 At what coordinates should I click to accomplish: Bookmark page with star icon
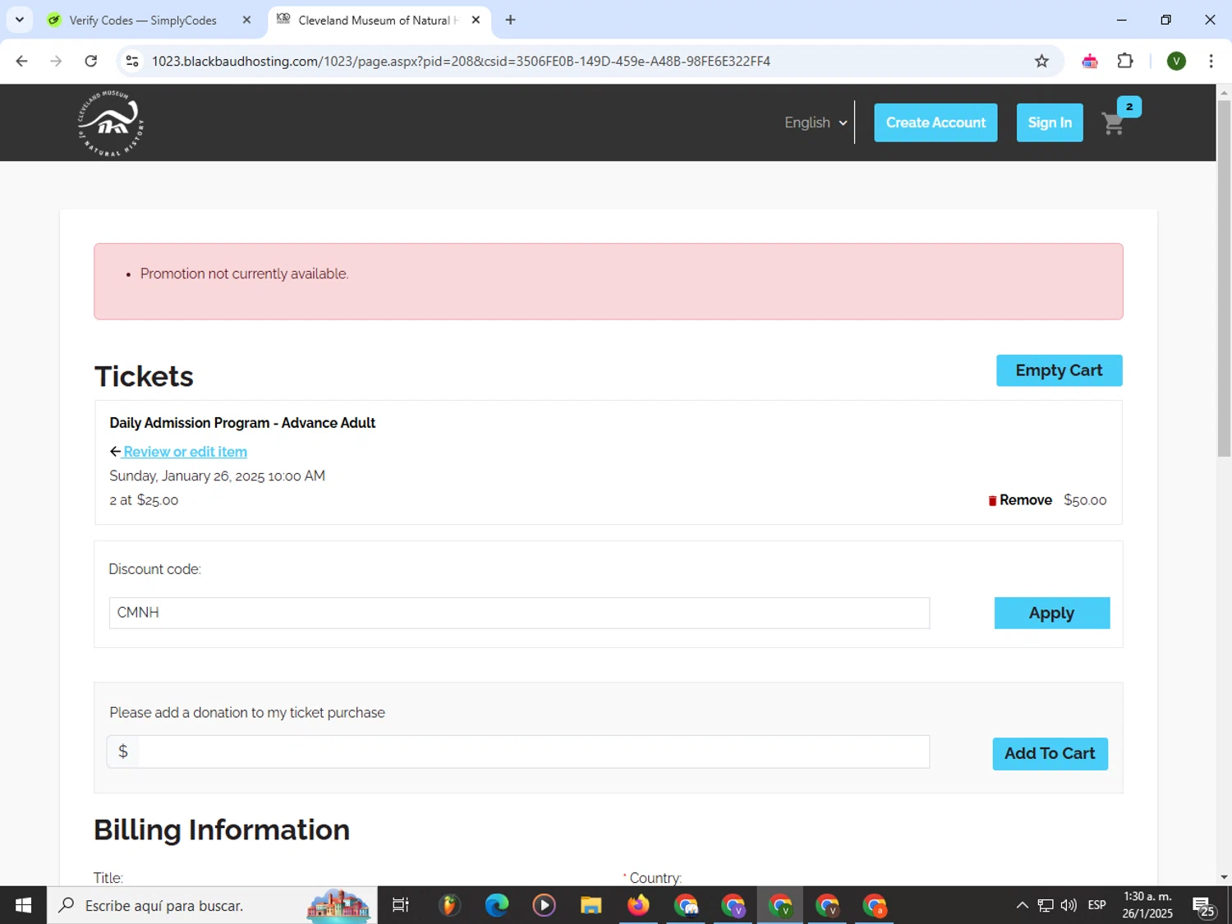1041,61
